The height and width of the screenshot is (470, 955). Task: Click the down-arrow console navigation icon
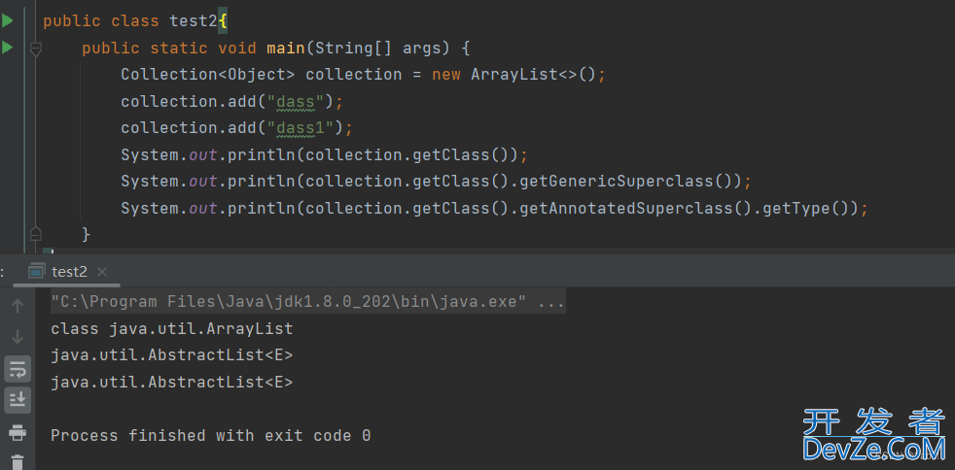coord(18,337)
